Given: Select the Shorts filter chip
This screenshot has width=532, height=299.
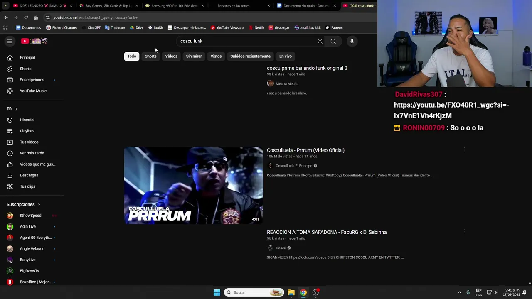Looking at the screenshot, I should pos(150,56).
